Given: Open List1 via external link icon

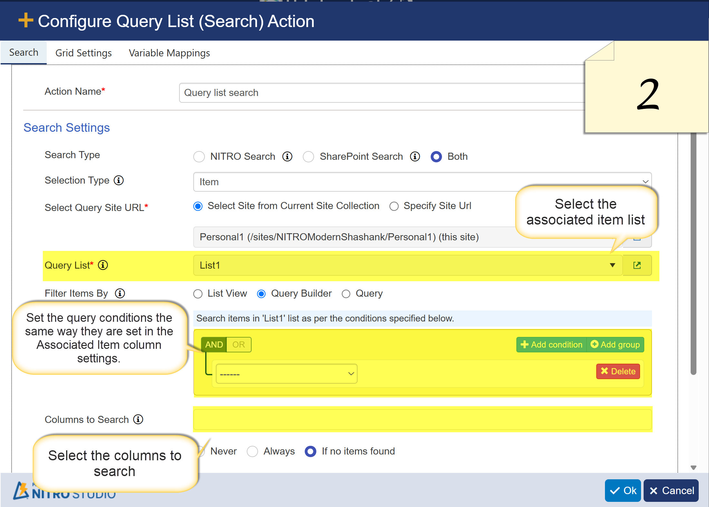Looking at the screenshot, I should point(637,265).
